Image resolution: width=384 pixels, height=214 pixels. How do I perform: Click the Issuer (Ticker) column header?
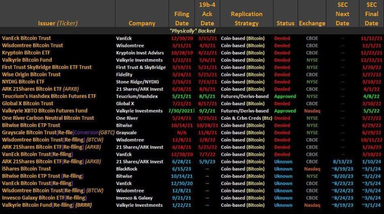click(58, 23)
